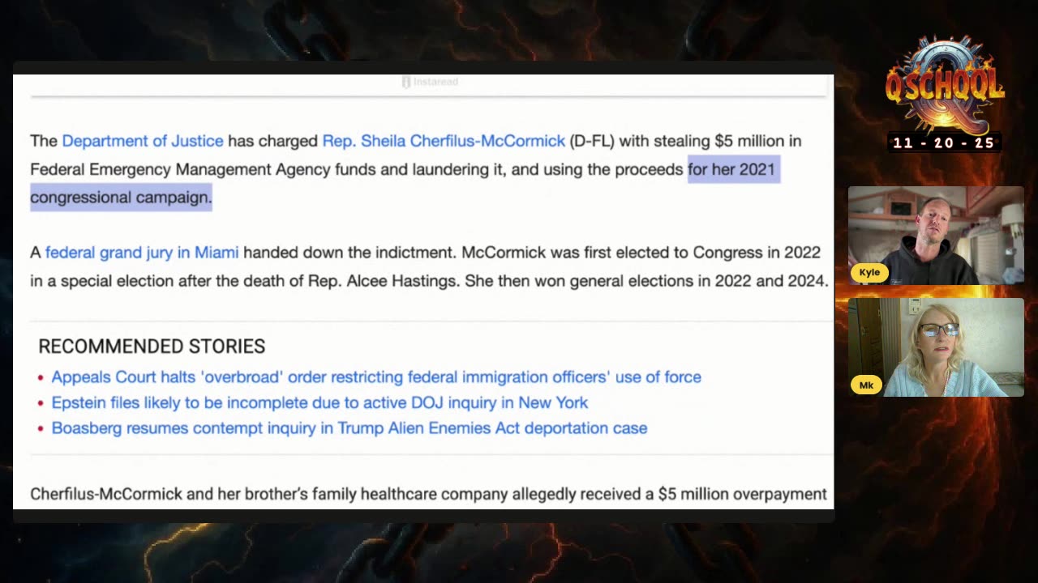The height and width of the screenshot is (583, 1038).
Task: Click the highlighted 'congressional campaign.' text
Action: pos(121,198)
